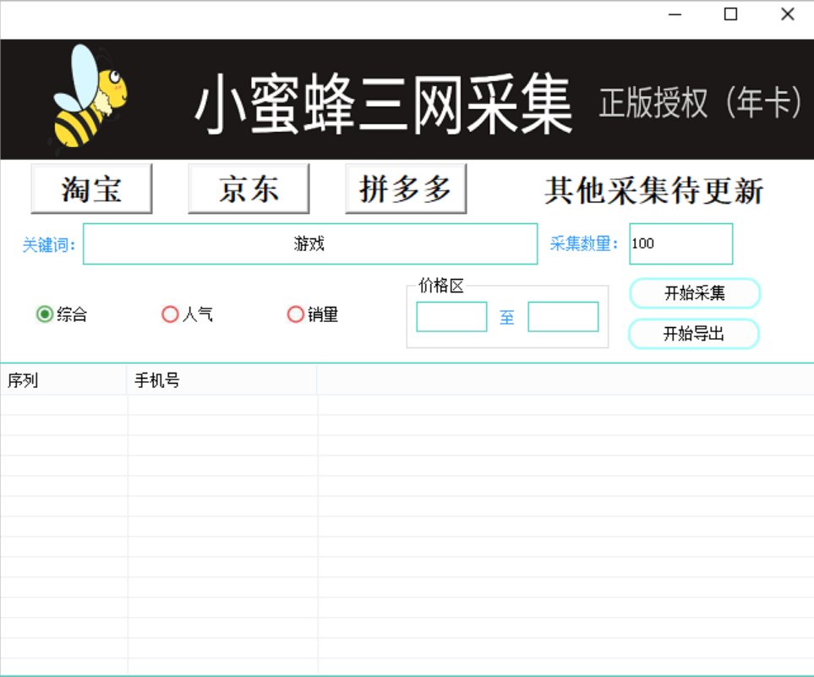Select the 淘宝 platform button
The width and height of the screenshot is (814, 677).
[90, 188]
